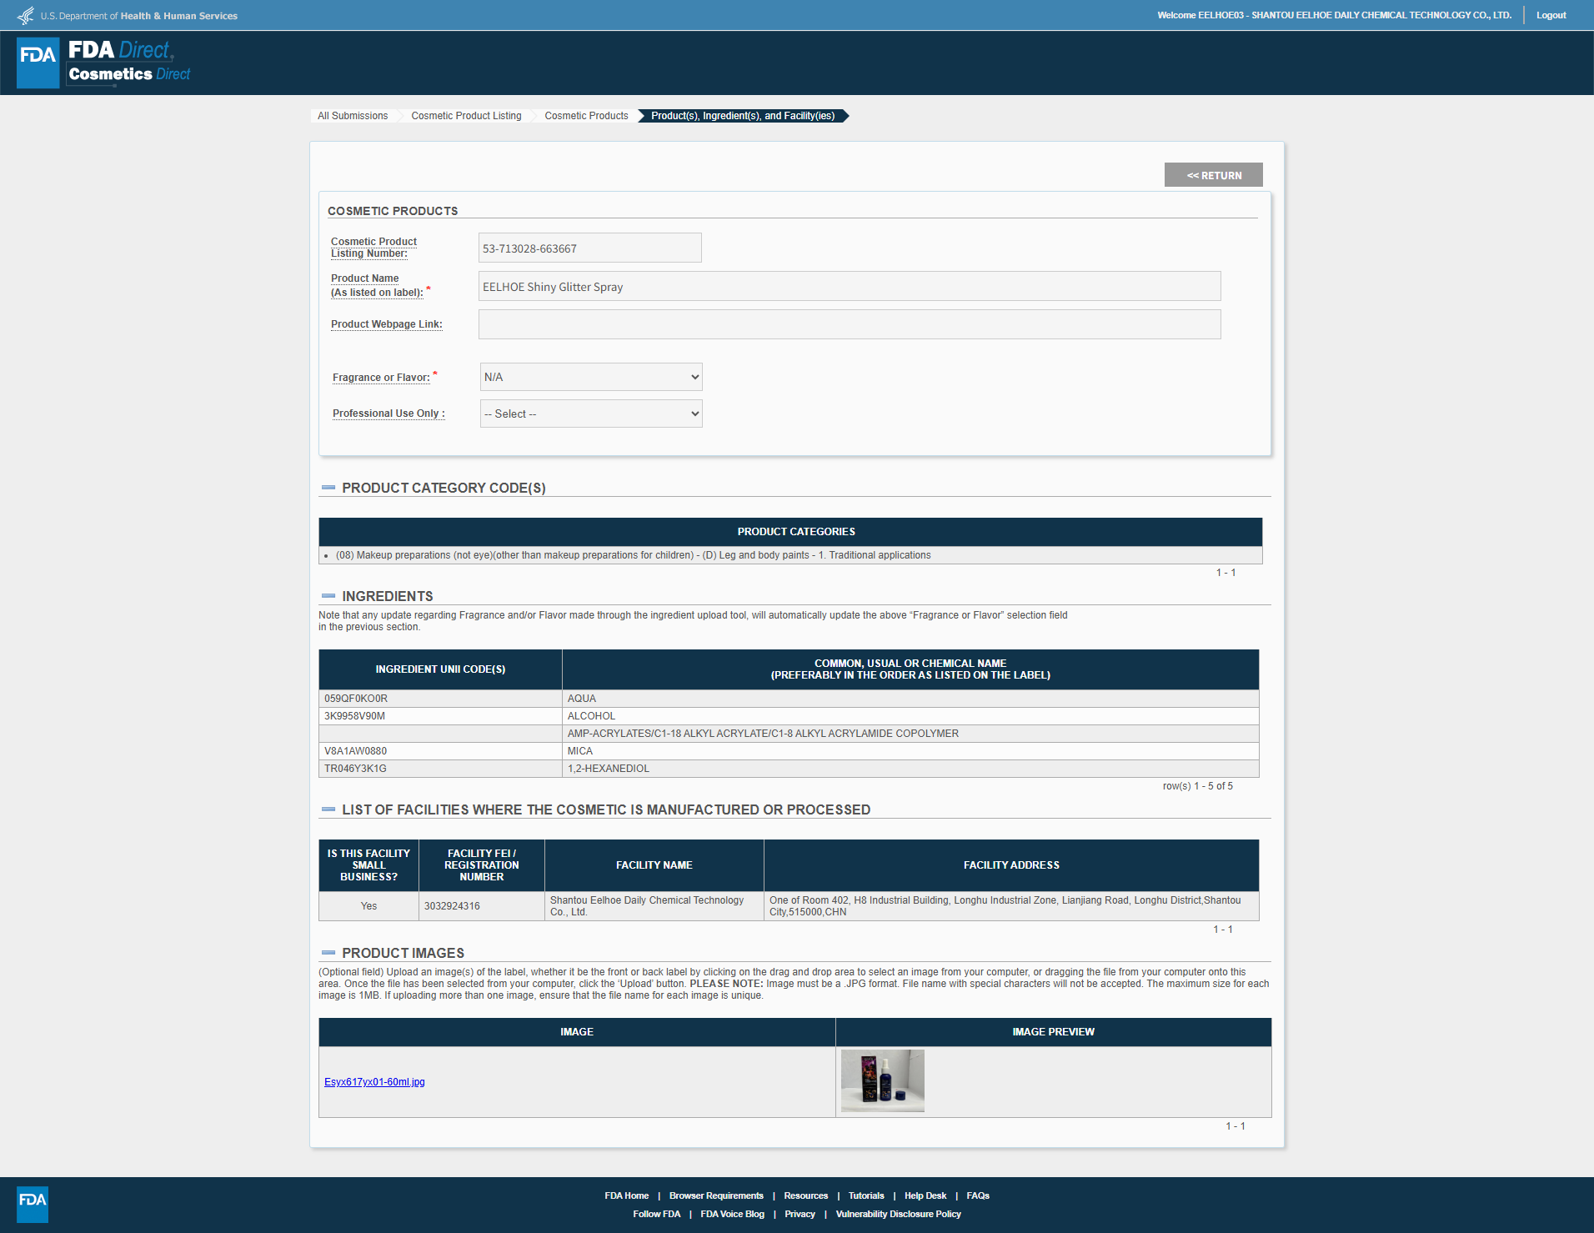This screenshot has width=1594, height=1233.
Task: Collapse the List of Facilities section
Action: click(328, 809)
